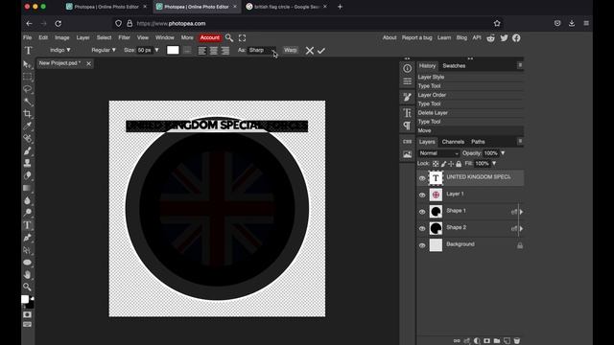Select the Zoom tool in left toolbar
This screenshot has height=345, width=614.
point(27,287)
